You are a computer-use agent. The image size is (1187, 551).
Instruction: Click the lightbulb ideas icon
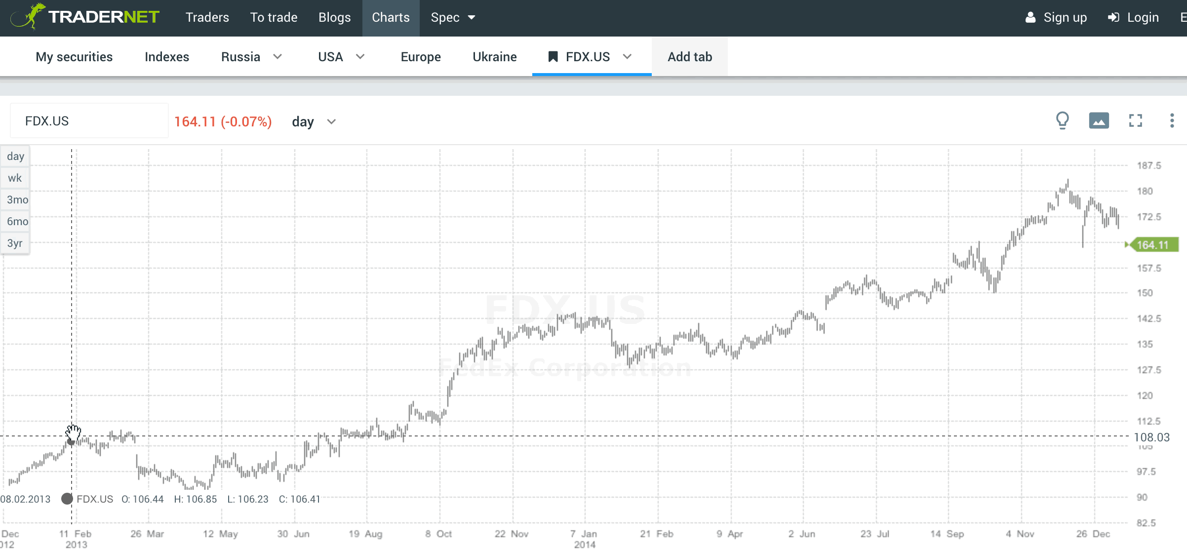(1062, 120)
